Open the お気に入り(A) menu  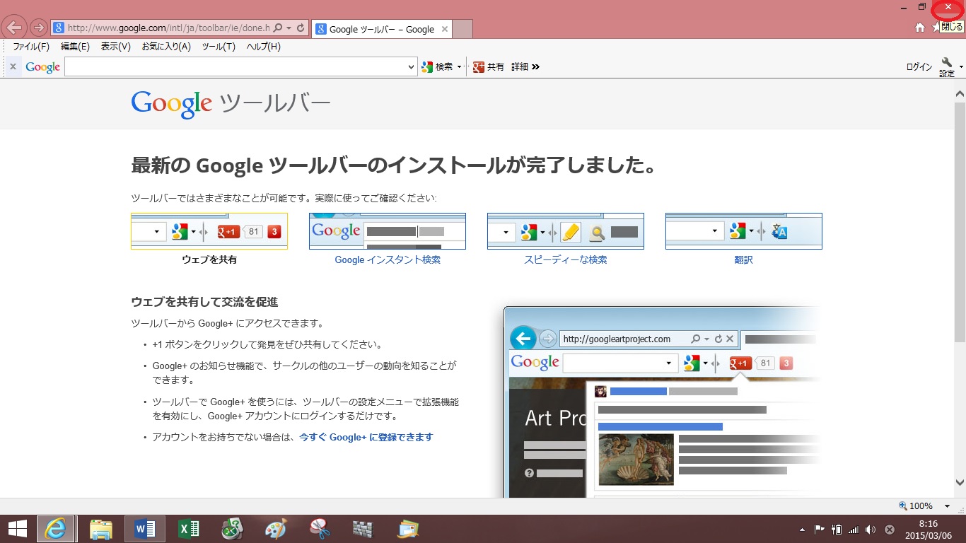(166, 47)
